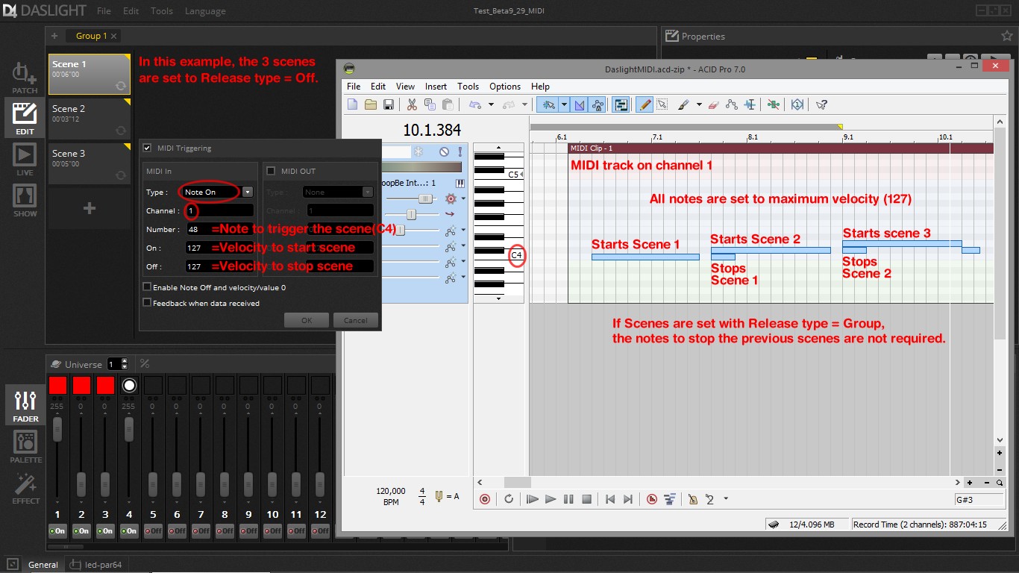1019x573 pixels.
Task: Uncheck the MIDI Triggering checkbox
Action: tap(147, 148)
